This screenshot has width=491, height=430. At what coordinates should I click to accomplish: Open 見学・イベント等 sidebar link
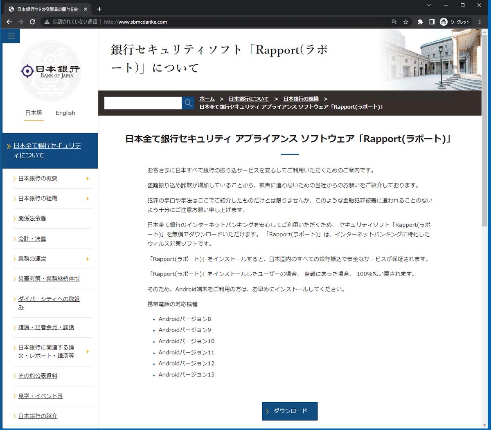pyautogui.click(x=41, y=396)
